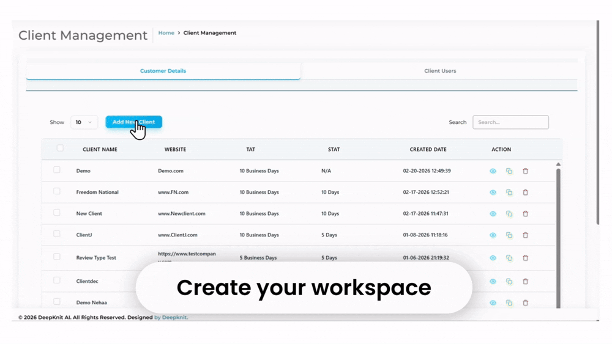The height and width of the screenshot is (344, 612).
Task: Check the ClientJ row checkbox
Action: [x=56, y=234]
